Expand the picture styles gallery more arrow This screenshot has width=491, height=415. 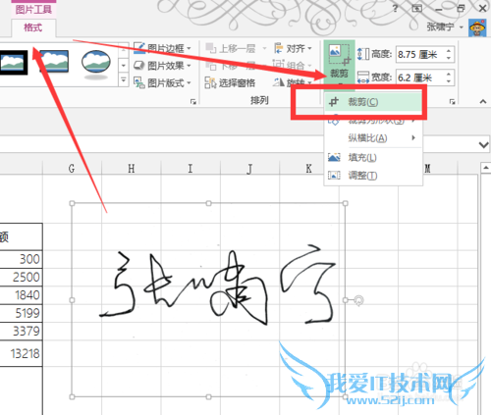coord(124,79)
